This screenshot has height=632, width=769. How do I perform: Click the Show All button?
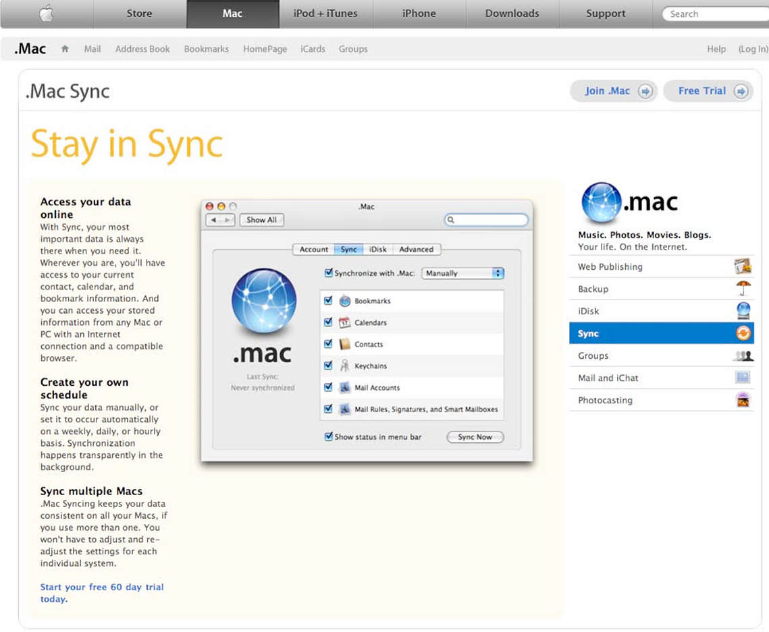pos(261,220)
